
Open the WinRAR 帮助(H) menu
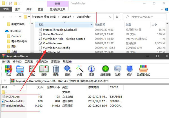pos(67,61)
